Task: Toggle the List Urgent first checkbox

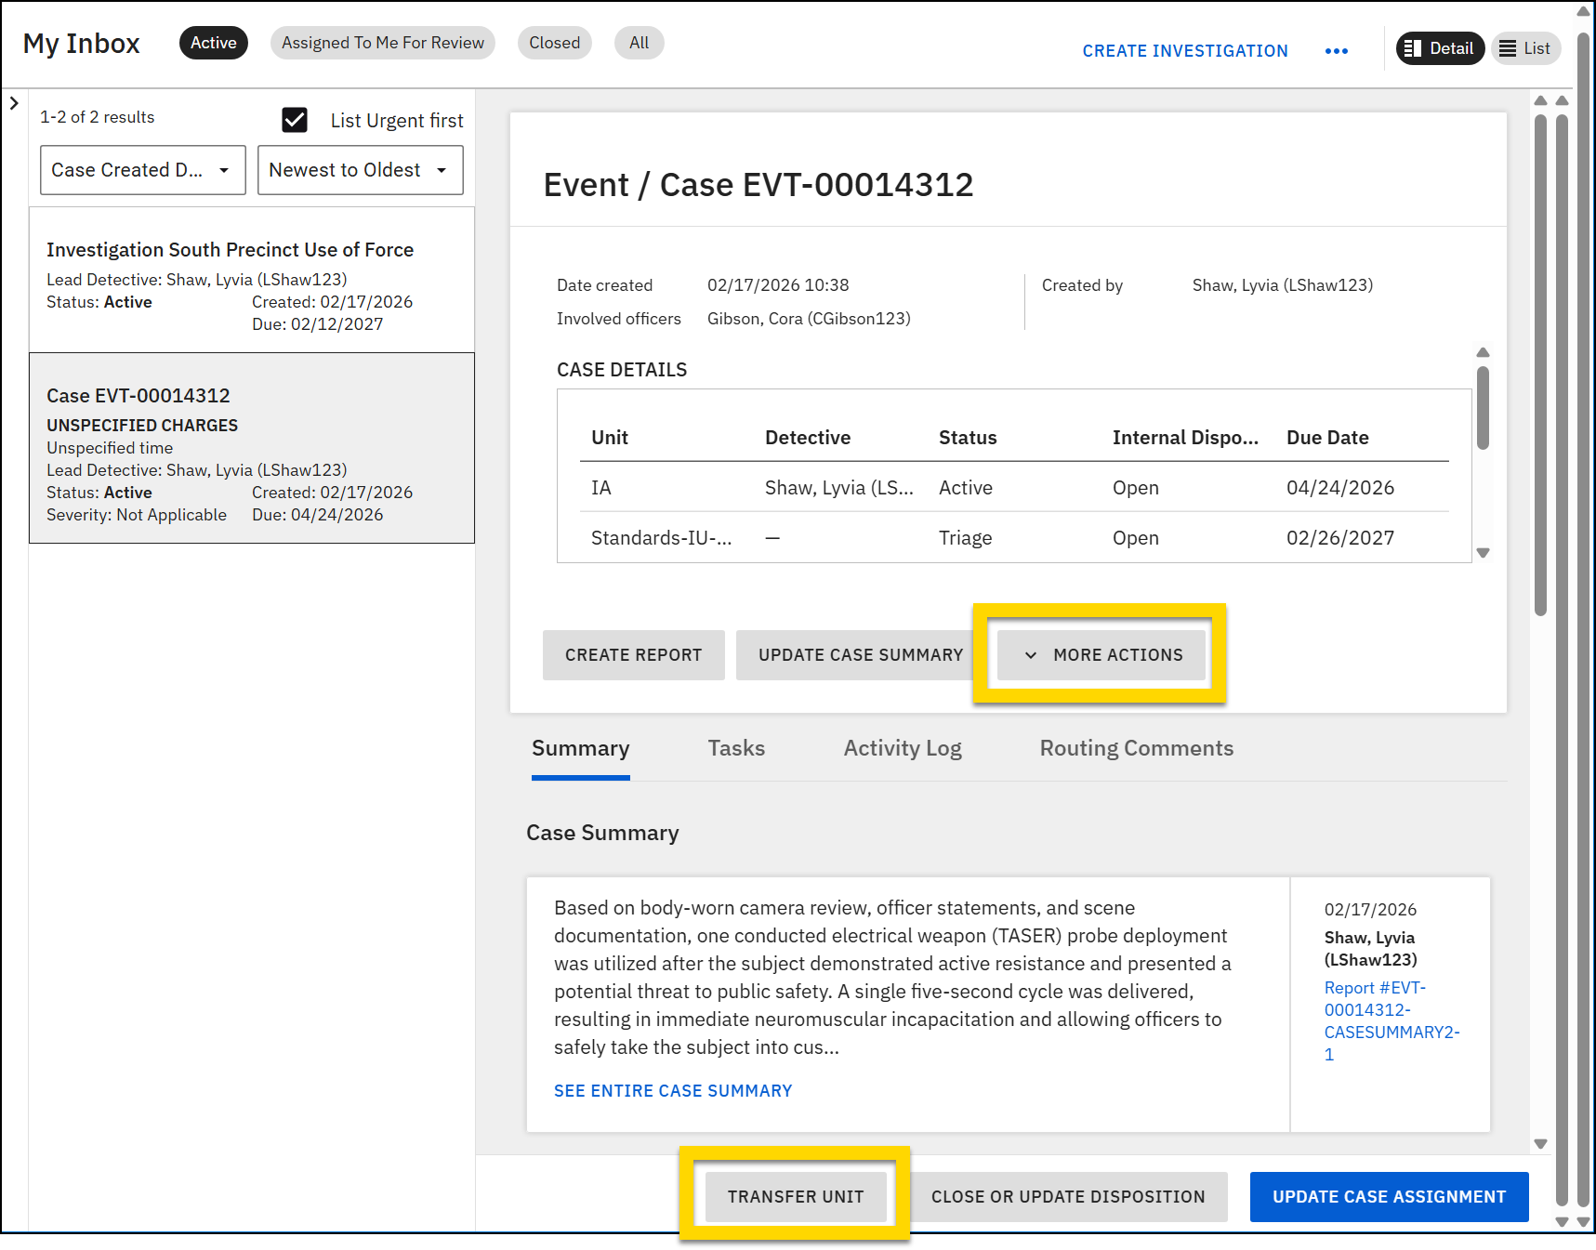Action: click(294, 120)
